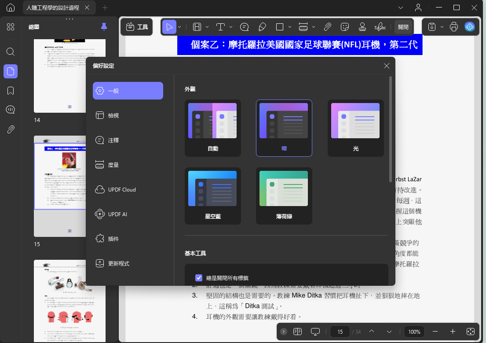Expand the rectangle shape dropdown arrow
Screen dimensions: 486x343
coord(290,27)
